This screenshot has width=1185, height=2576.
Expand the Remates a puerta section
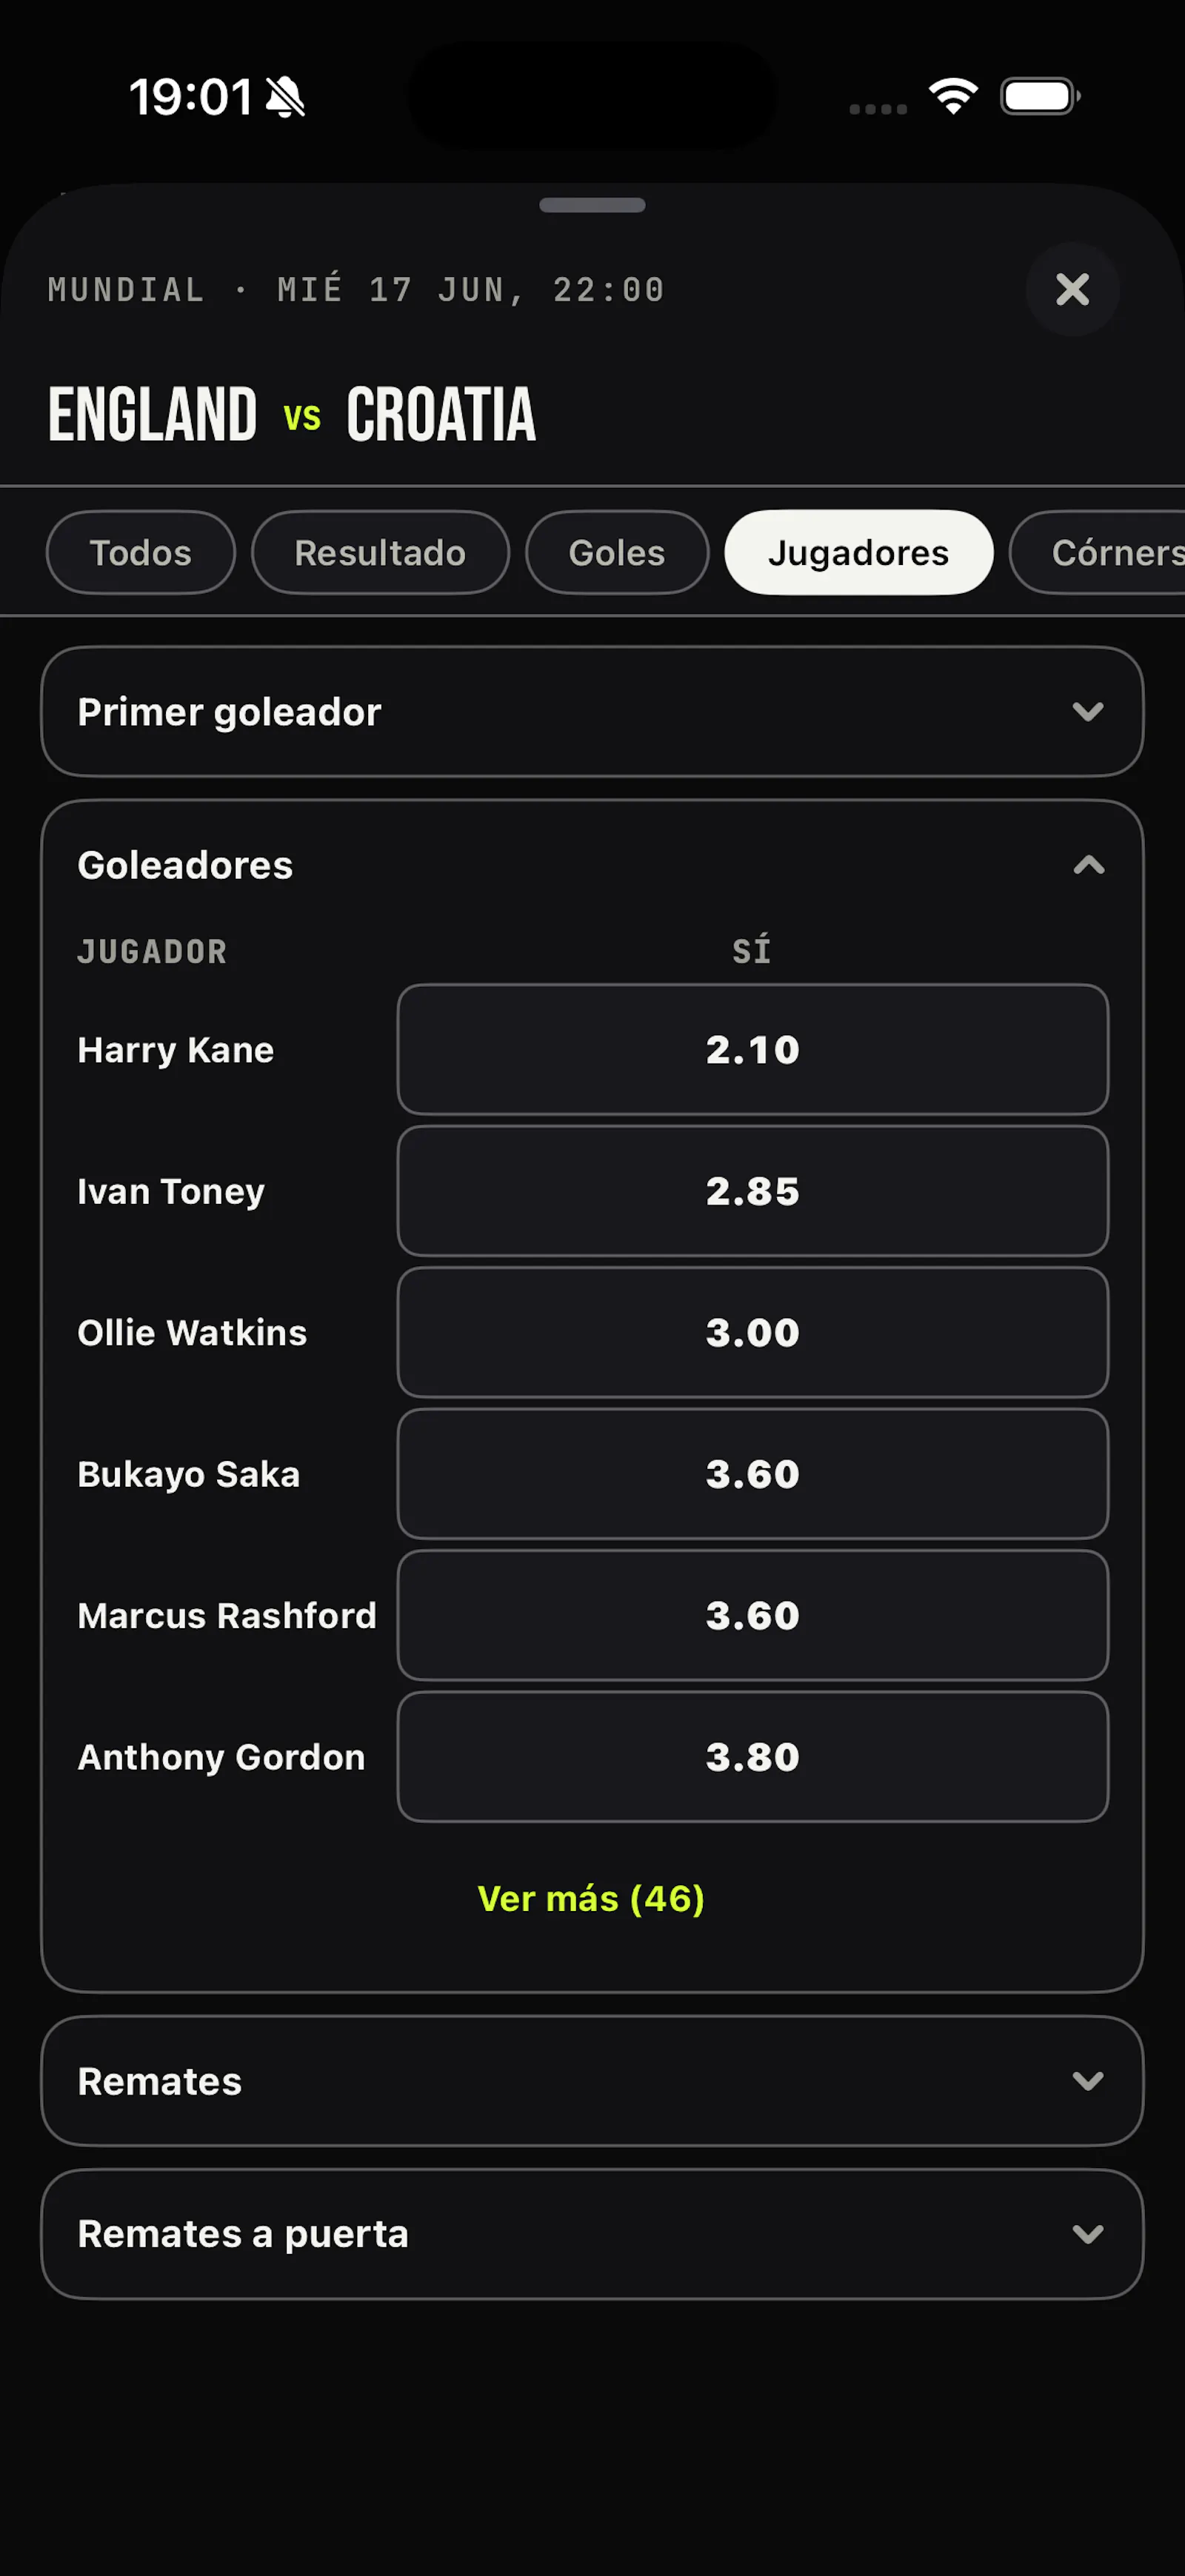point(592,2234)
